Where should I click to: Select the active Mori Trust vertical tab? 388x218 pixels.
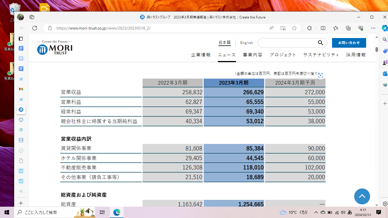[21, 110]
